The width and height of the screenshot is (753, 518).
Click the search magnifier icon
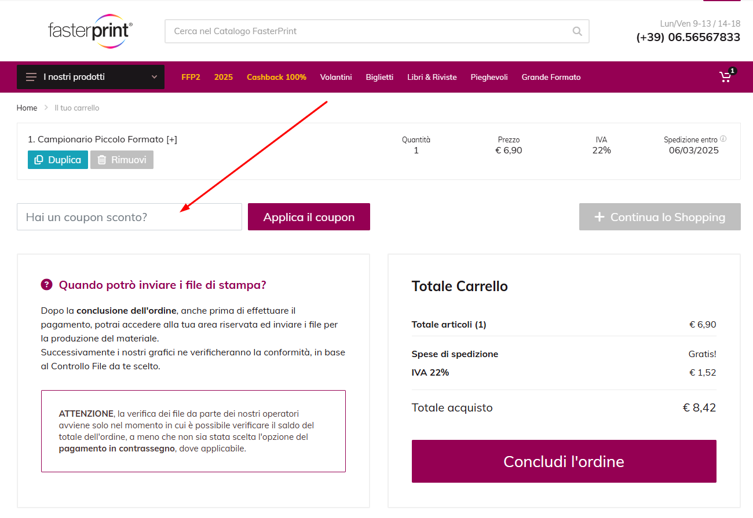click(x=576, y=31)
